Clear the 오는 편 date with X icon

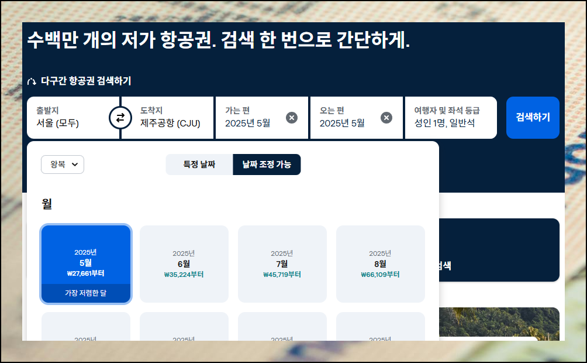tap(386, 118)
